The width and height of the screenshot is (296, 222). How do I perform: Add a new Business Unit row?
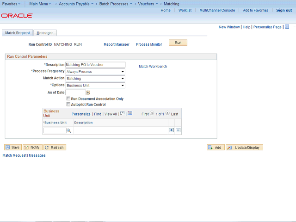click(x=172, y=130)
